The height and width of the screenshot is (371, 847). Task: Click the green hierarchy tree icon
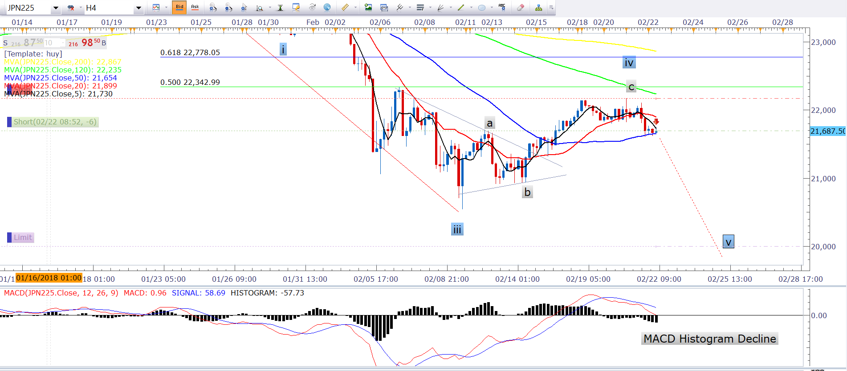[x=538, y=8]
